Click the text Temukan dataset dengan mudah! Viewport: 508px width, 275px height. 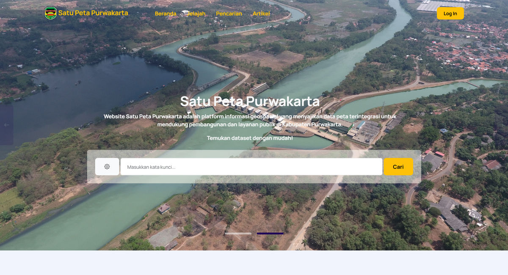tap(250, 138)
